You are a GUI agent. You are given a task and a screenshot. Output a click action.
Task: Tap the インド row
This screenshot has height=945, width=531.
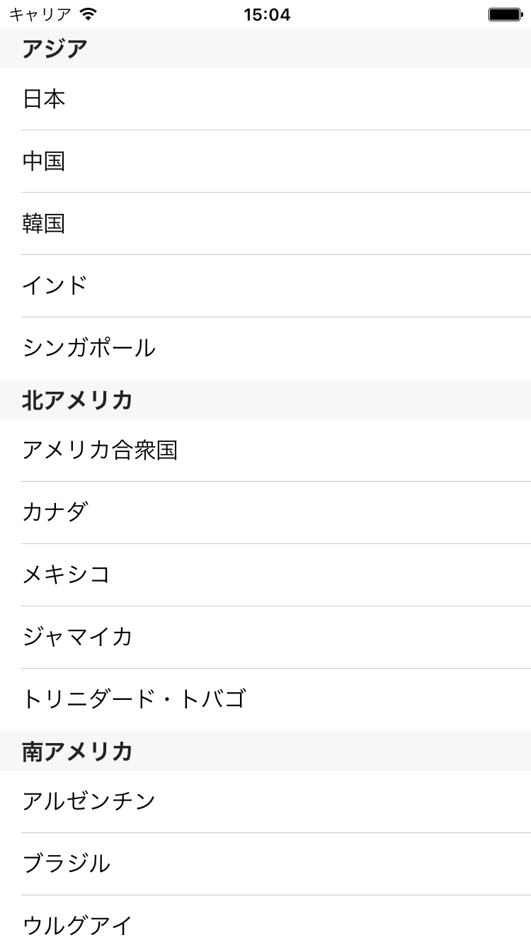pyautogui.click(x=55, y=286)
